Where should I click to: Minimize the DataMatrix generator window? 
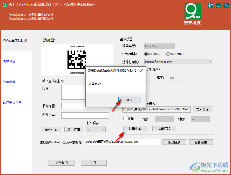(x=218, y=5)
